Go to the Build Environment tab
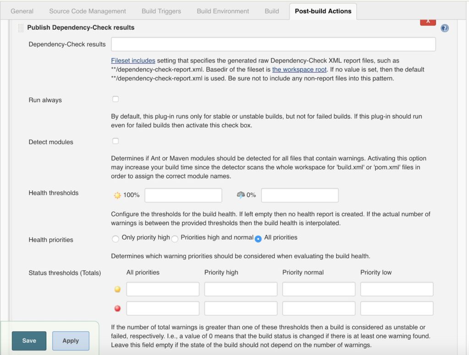The width and height of the screenshot is (469, 355). pyautogui.click(x=223, y=11)
